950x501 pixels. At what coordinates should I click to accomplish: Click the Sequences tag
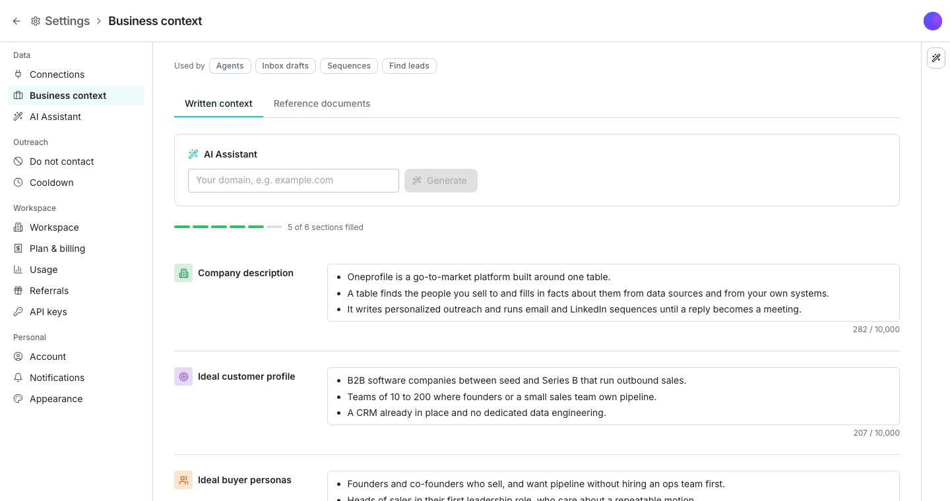pos(349,66)
